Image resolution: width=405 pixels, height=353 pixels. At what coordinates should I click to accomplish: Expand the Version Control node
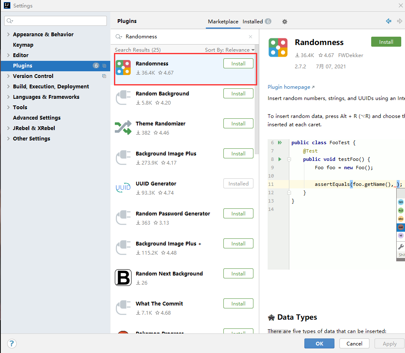click(8, 76)
